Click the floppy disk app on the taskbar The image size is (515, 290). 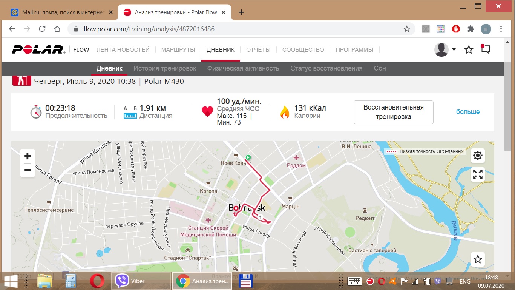(x=246, y=281)
